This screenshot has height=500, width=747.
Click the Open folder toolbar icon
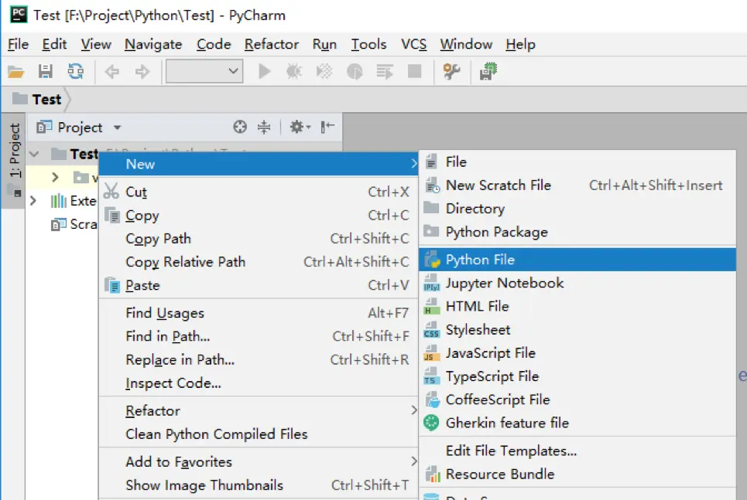15,72
